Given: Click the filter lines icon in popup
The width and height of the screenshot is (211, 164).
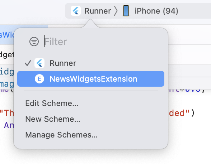Looking at the screenshot, I should (x=34, y=42).
